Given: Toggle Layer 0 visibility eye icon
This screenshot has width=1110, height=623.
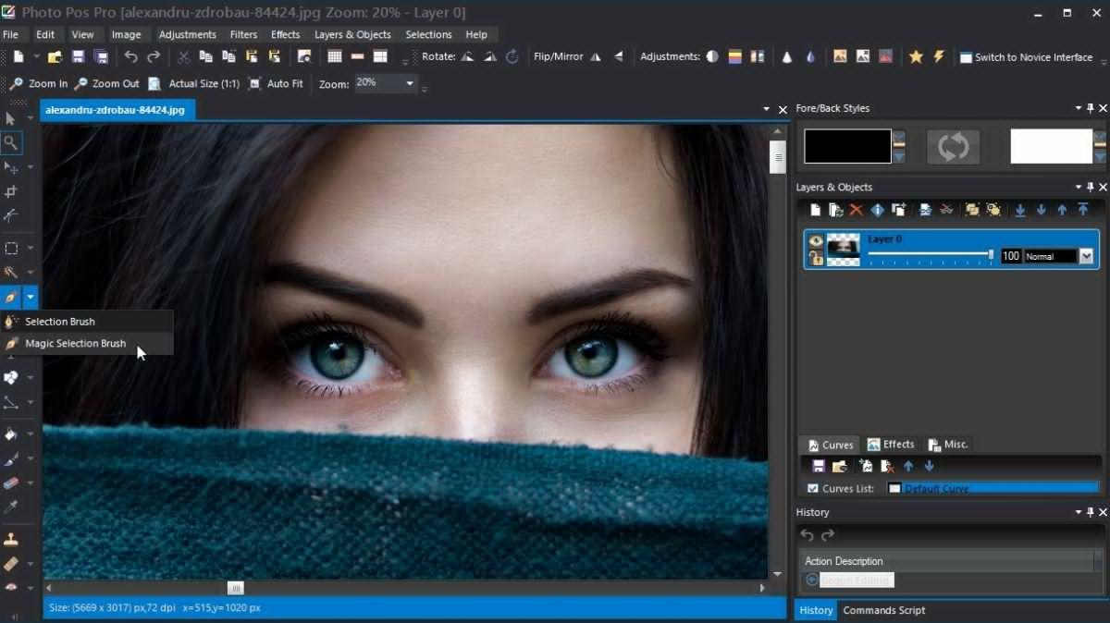Looking at the screenshot, I should point(816,241).
